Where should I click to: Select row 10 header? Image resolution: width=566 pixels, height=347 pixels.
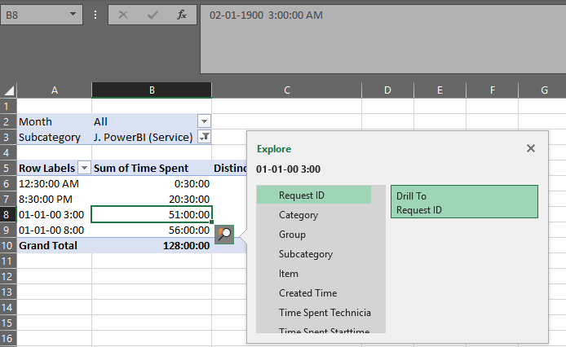[x=8, y=245]
